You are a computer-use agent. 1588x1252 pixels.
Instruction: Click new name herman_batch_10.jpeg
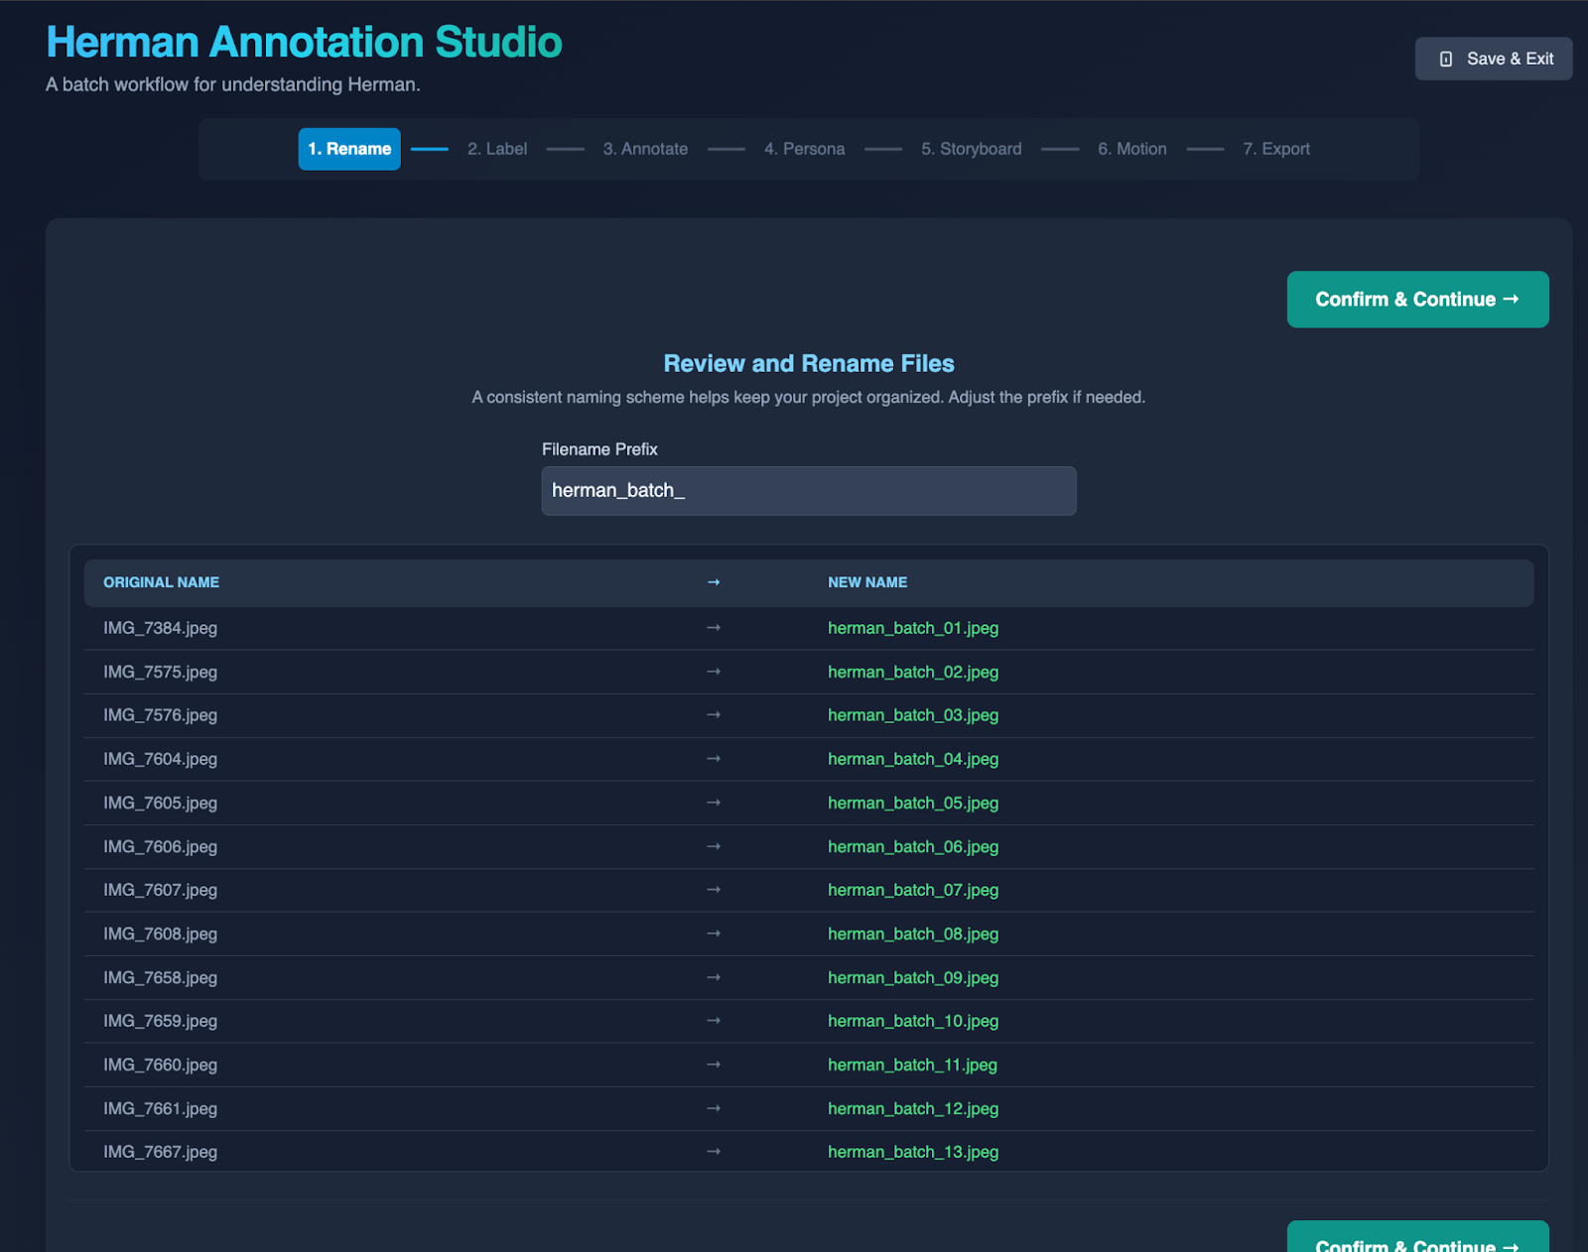(x=913, y=1021)
